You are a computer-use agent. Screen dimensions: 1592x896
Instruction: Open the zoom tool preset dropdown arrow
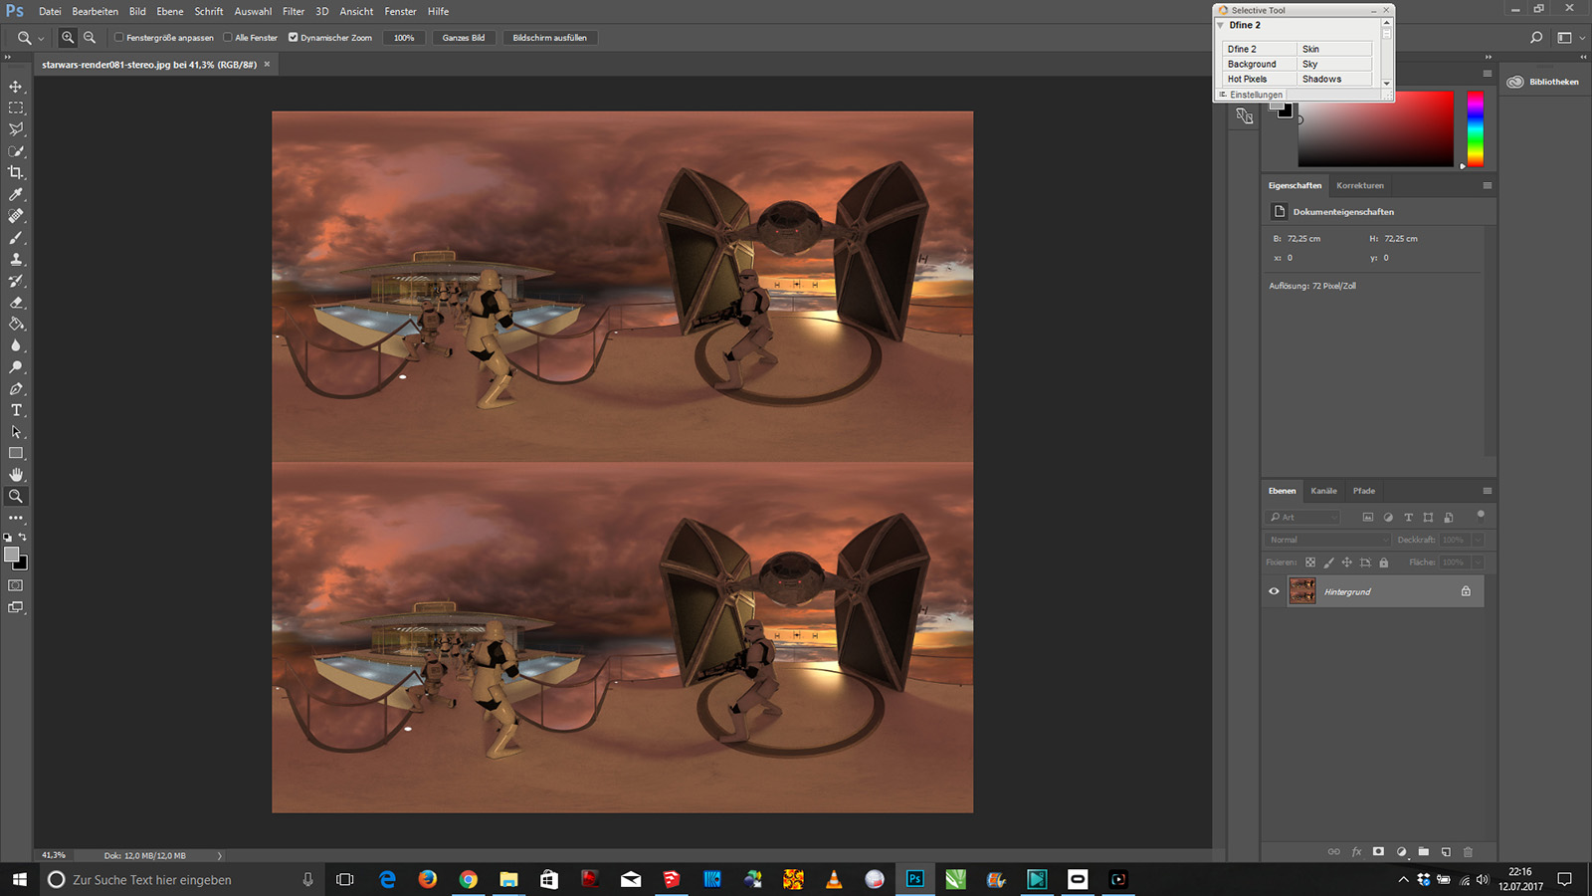tap(41, 39)
